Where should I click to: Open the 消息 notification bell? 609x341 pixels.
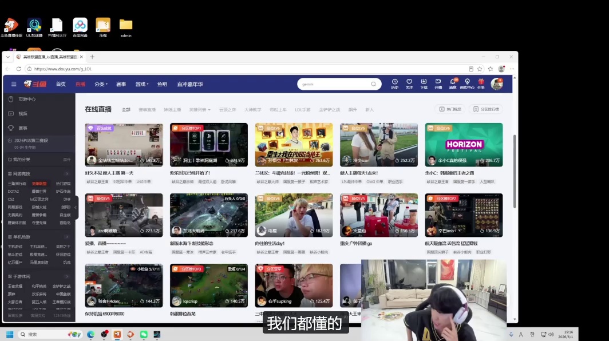point(453,84)
